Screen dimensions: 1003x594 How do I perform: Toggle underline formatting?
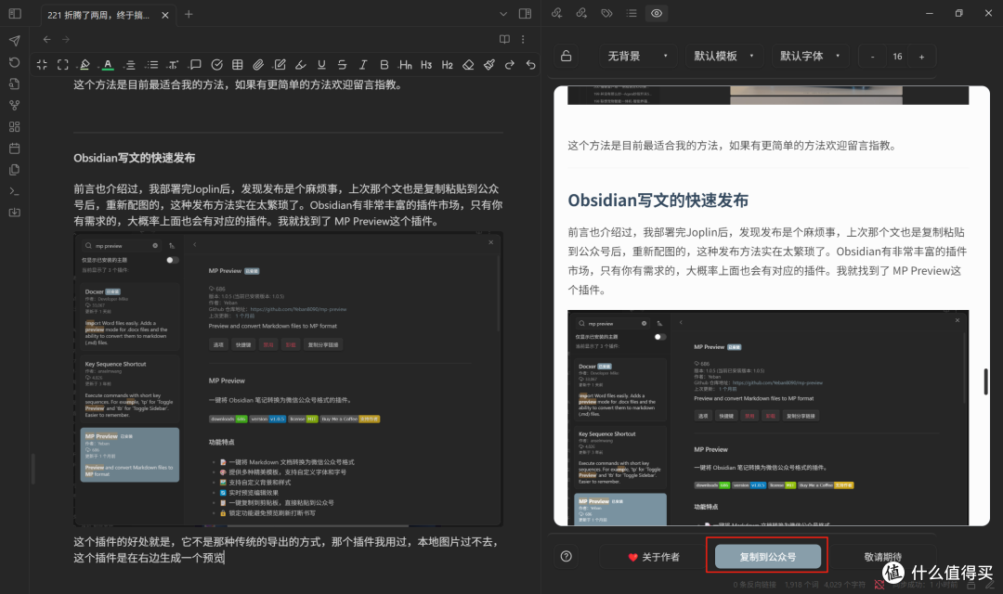pyautogui.click(x=321, y=65)
